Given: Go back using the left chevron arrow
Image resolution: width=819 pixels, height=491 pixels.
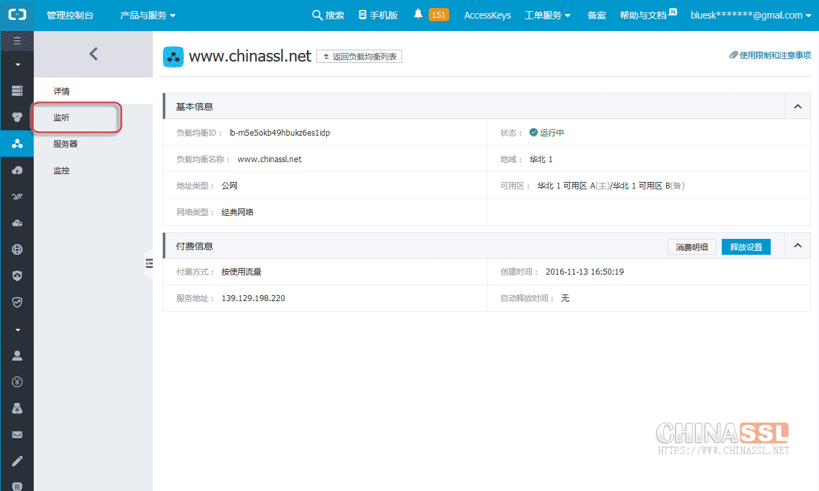Looking at the screenshot, I should [93, 54].
